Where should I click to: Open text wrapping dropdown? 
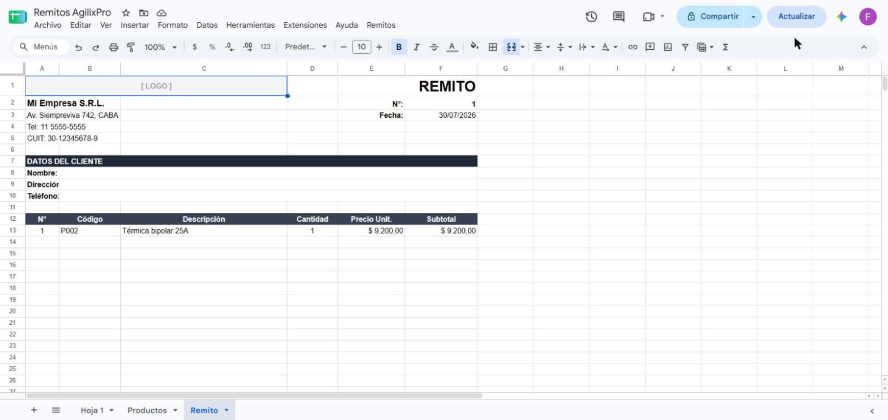(586, 47)
